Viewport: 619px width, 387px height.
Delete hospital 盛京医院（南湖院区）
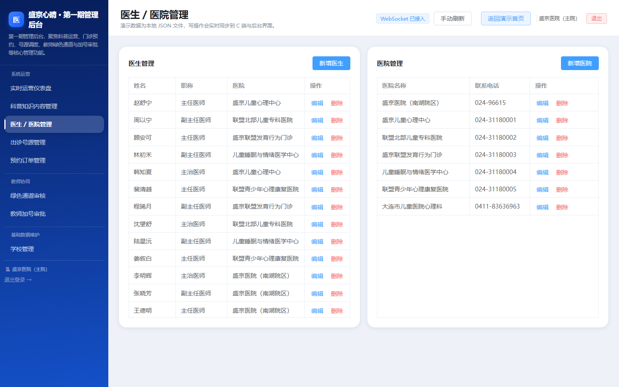(562, 103)
